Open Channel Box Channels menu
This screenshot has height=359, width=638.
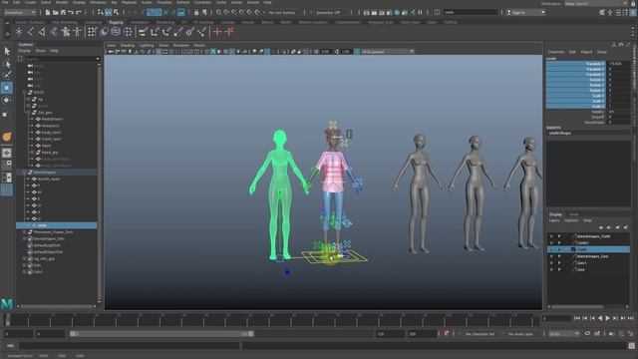[x=556, y=52]
